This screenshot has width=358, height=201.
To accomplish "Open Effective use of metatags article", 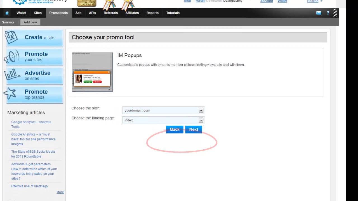I will (x=29, y=186).
